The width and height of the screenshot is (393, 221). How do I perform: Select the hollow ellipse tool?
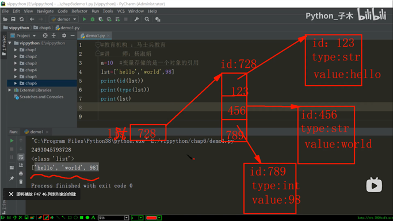75,218
